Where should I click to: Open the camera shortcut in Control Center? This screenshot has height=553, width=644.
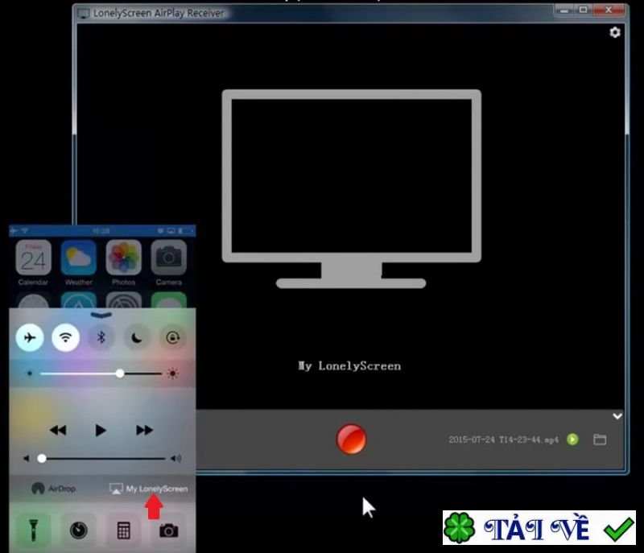[169, 529]
